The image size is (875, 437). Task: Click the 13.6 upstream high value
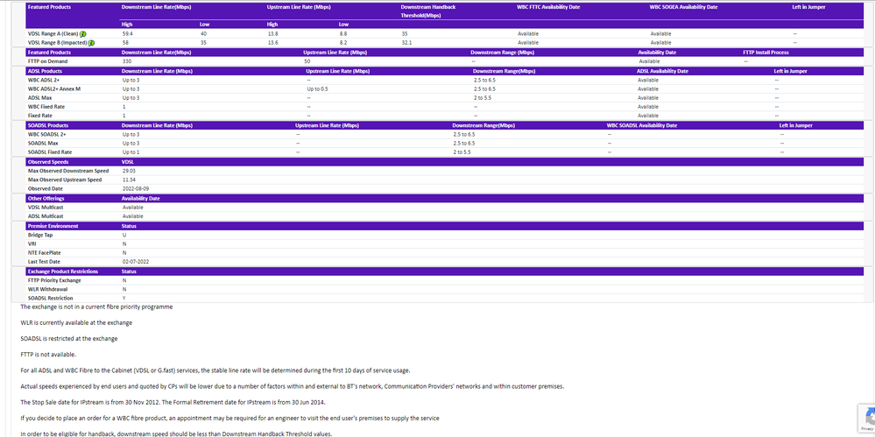tap(273, 43)
